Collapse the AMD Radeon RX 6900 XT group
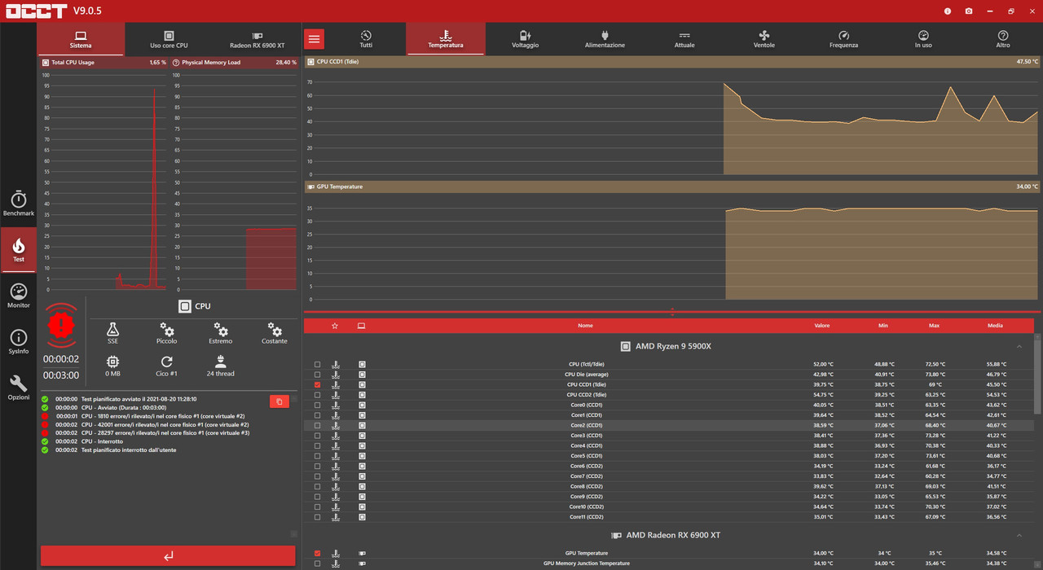This screenshot has height=570, width=1043. [x=1019, y=535]
